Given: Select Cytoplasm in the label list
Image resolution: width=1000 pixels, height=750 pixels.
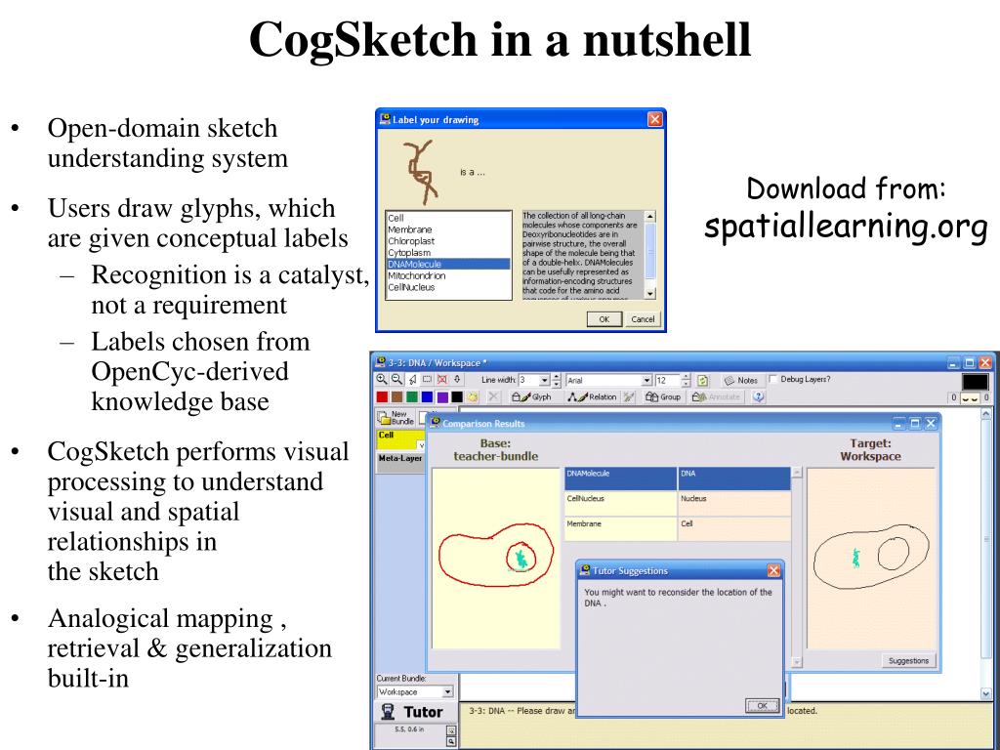Looking at the screenshot, I should click(447, 253).
